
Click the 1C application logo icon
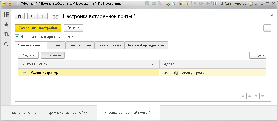[4, 4]
